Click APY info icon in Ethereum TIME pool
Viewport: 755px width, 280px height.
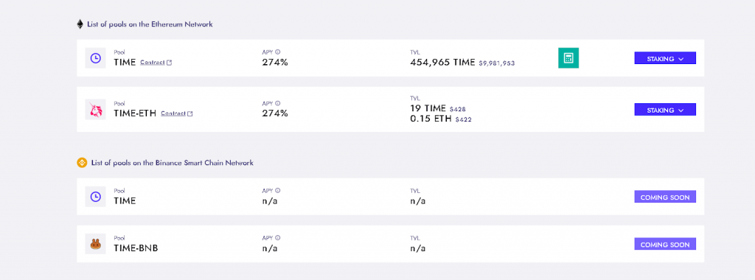pos(278,52)
